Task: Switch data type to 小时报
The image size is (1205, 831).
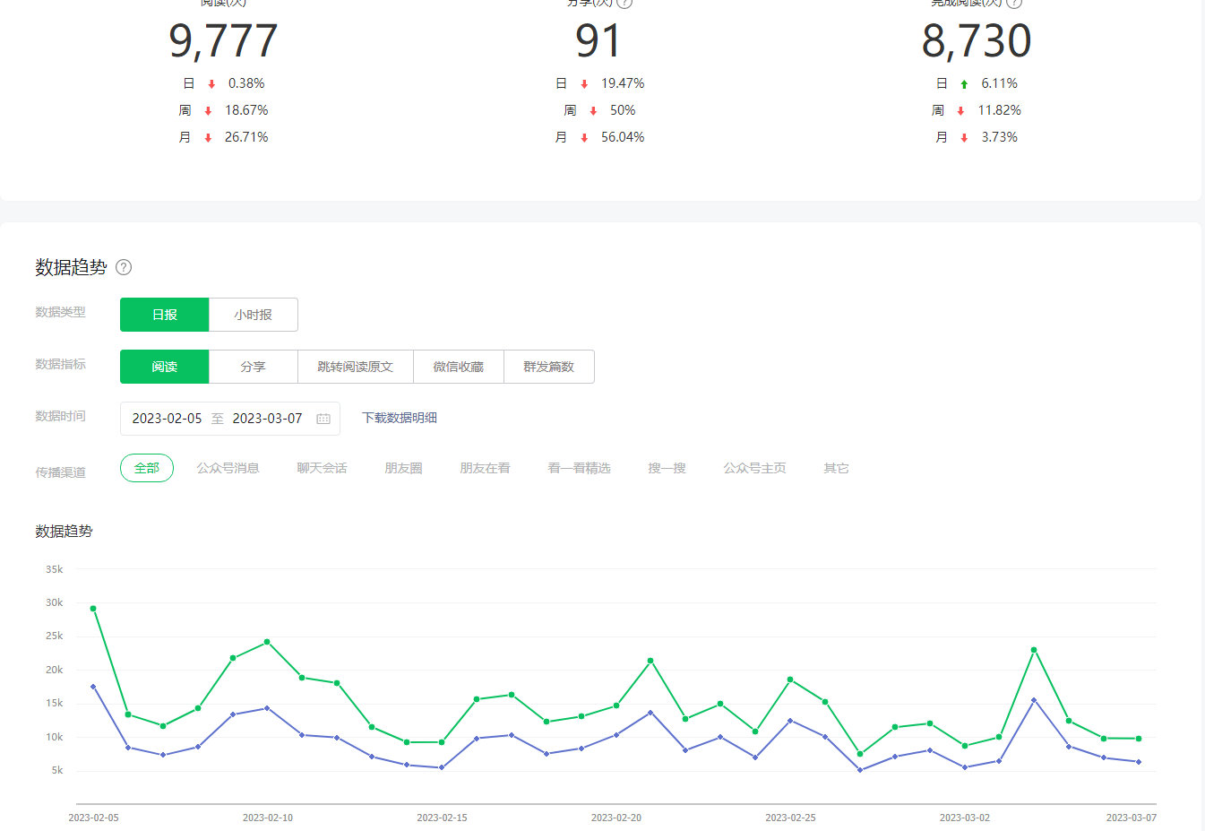Action: point(253,315)
